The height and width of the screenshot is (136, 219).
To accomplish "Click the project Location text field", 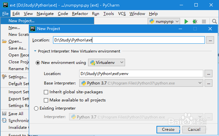I will coord(128,40).
